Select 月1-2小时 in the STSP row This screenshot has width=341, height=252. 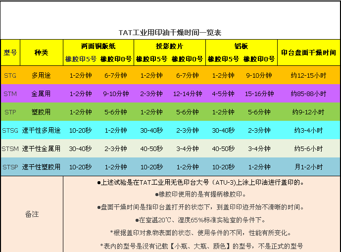coord(309,167)
